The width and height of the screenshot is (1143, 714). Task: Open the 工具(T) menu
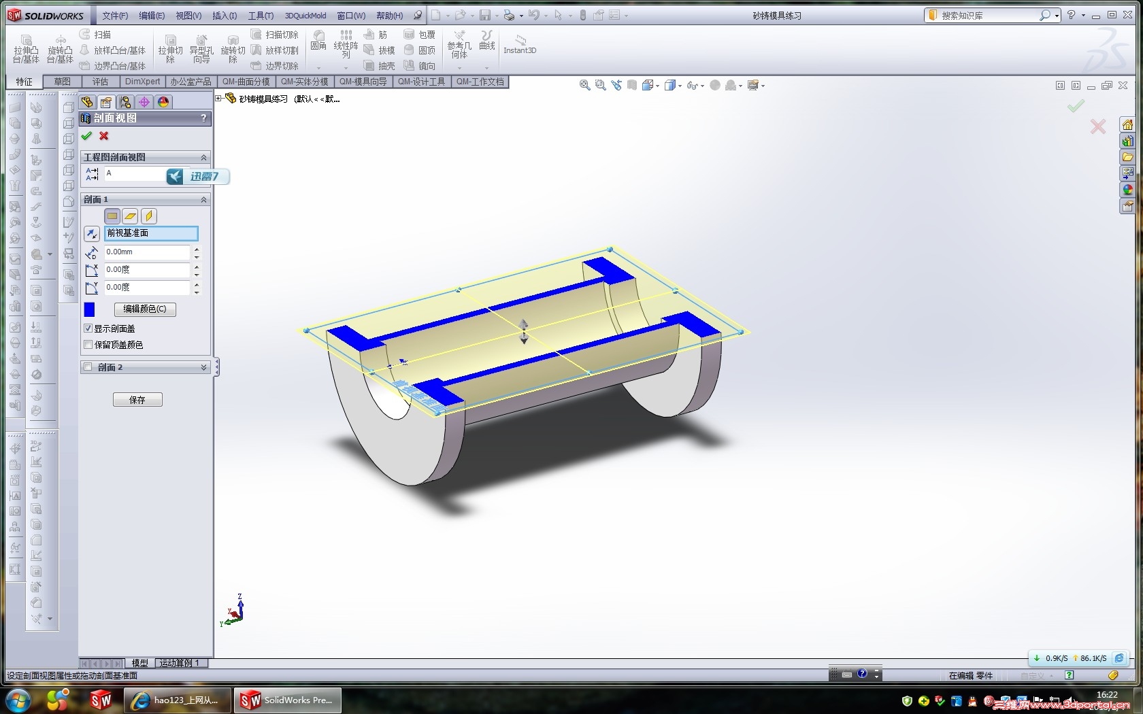tap(261, 16)
